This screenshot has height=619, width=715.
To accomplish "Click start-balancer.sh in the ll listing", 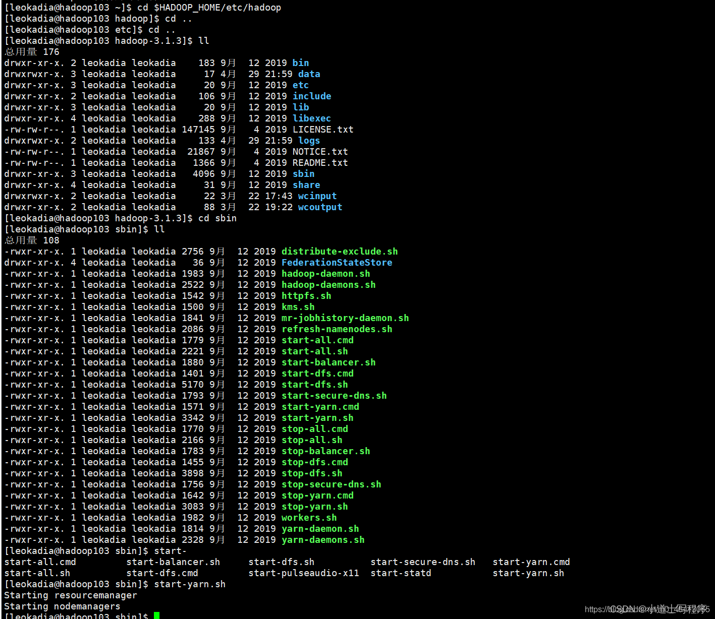I will point(328,362).
